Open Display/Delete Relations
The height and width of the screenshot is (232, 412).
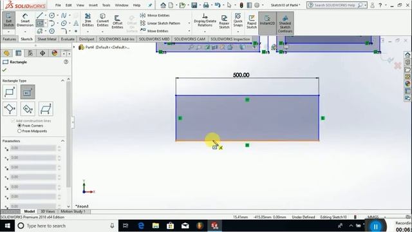[205, 20]
